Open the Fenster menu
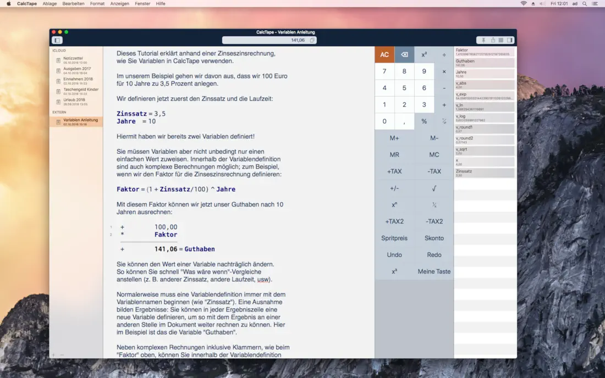The height and width of the screenshot is (378, 605). pyautogui.click(x=142, y=3)
